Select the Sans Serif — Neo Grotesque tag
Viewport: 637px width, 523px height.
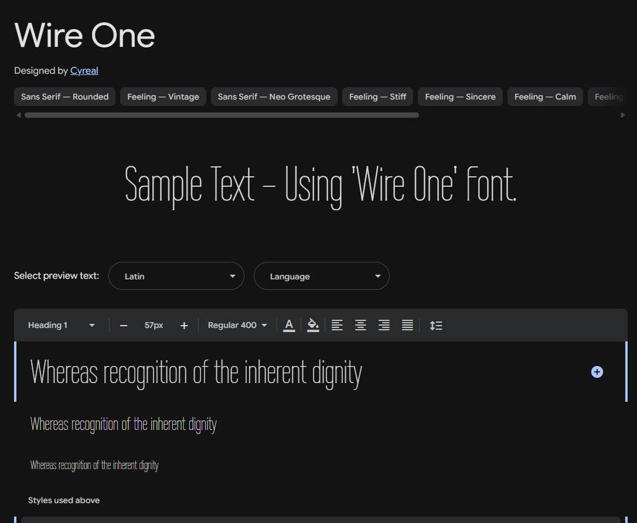[x=274, y=97]
